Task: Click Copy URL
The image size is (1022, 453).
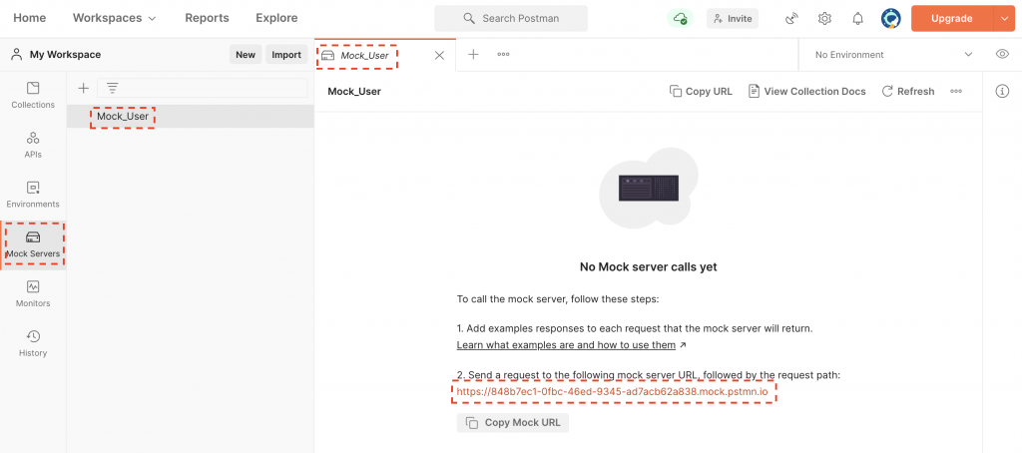Action: coord(702,91)
